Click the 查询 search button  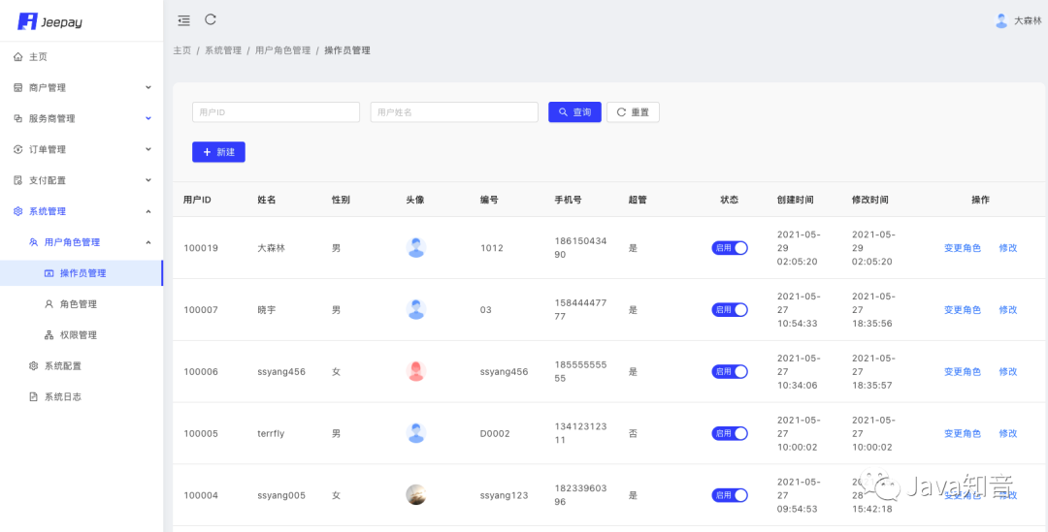click(x=574, y=112)
